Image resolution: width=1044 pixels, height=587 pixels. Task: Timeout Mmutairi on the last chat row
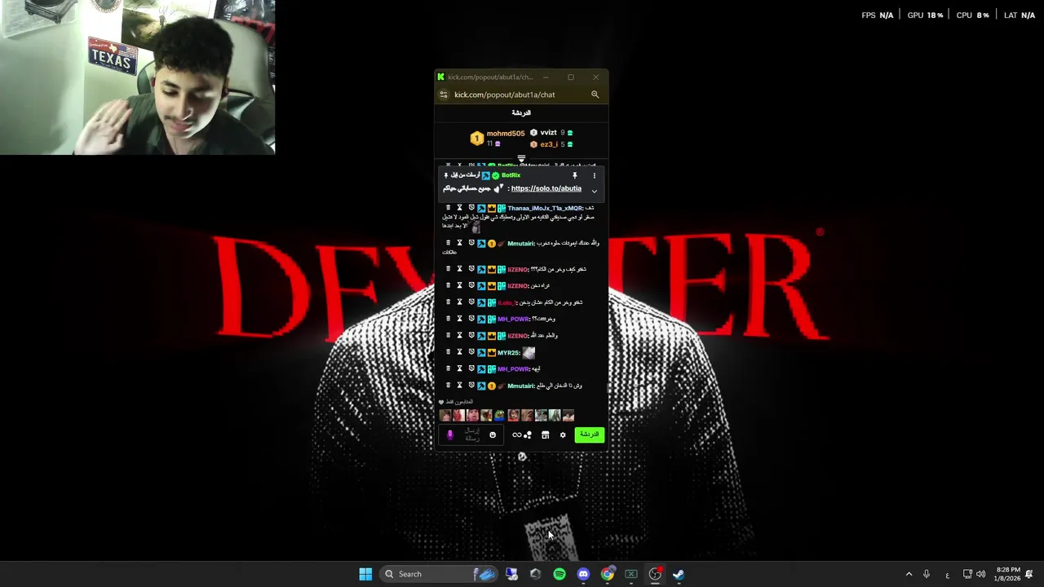(x=459, y=386)
